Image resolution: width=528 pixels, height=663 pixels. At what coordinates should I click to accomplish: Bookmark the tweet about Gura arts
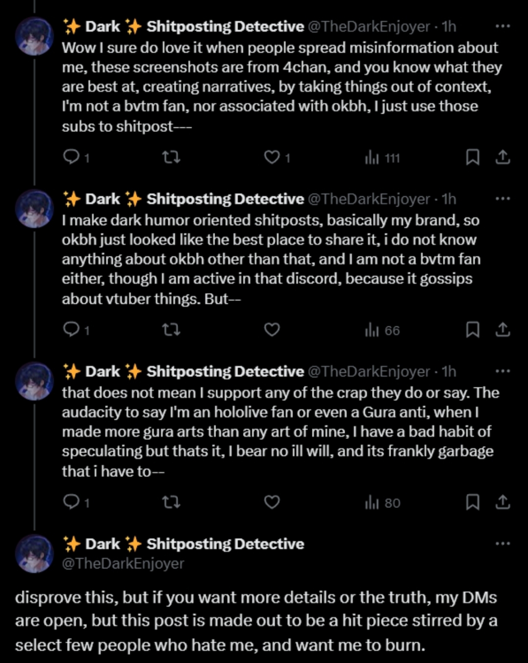coord(472,502)
